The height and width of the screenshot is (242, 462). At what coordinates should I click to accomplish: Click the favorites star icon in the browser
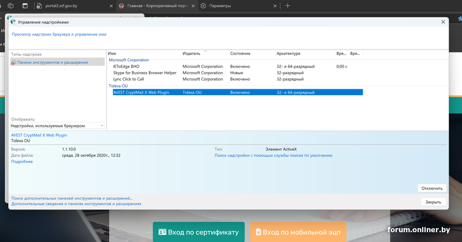pos(460,18)
